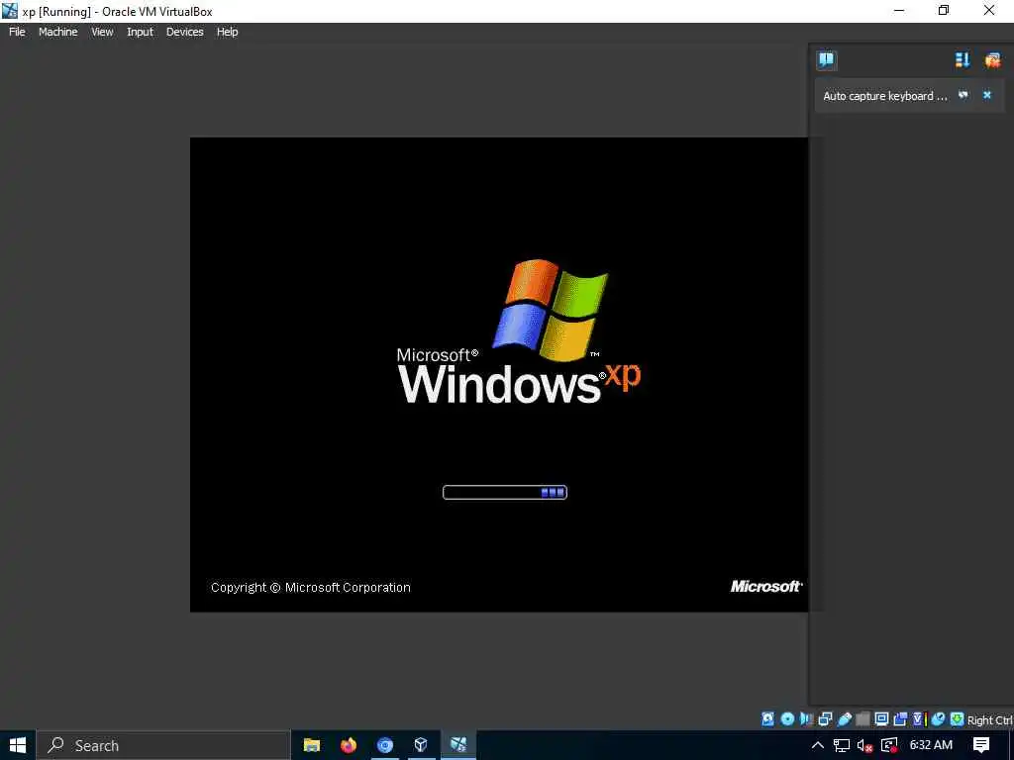Toggle the mouse integration indicator
The image size is (1014, 760).
[x=939, y=718]
